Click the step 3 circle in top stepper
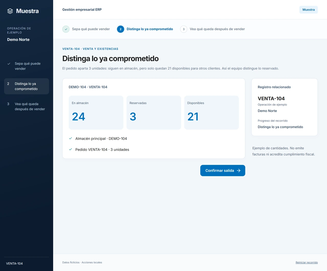The image size is (327, 271). (184, 29)
